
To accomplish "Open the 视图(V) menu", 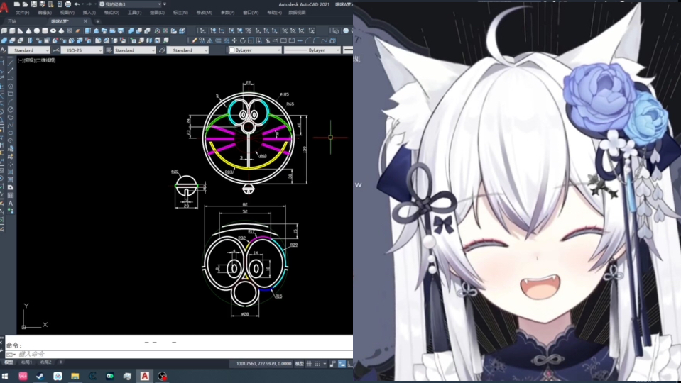I will tap(67, 13).
